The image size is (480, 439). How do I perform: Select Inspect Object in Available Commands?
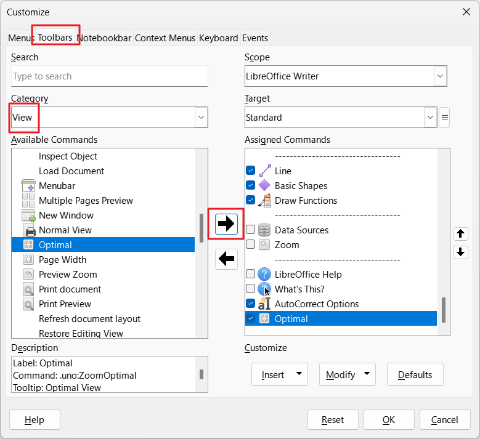point(103,156)
